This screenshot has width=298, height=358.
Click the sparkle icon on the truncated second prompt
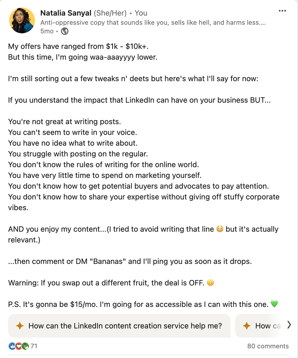(x=246, y=326)
